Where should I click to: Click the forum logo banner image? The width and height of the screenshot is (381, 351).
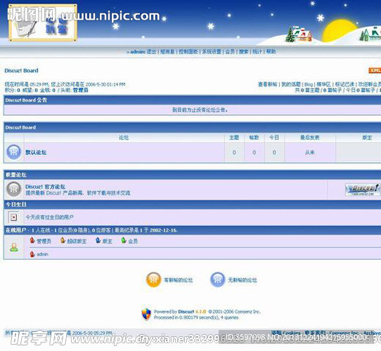point(43,22)
